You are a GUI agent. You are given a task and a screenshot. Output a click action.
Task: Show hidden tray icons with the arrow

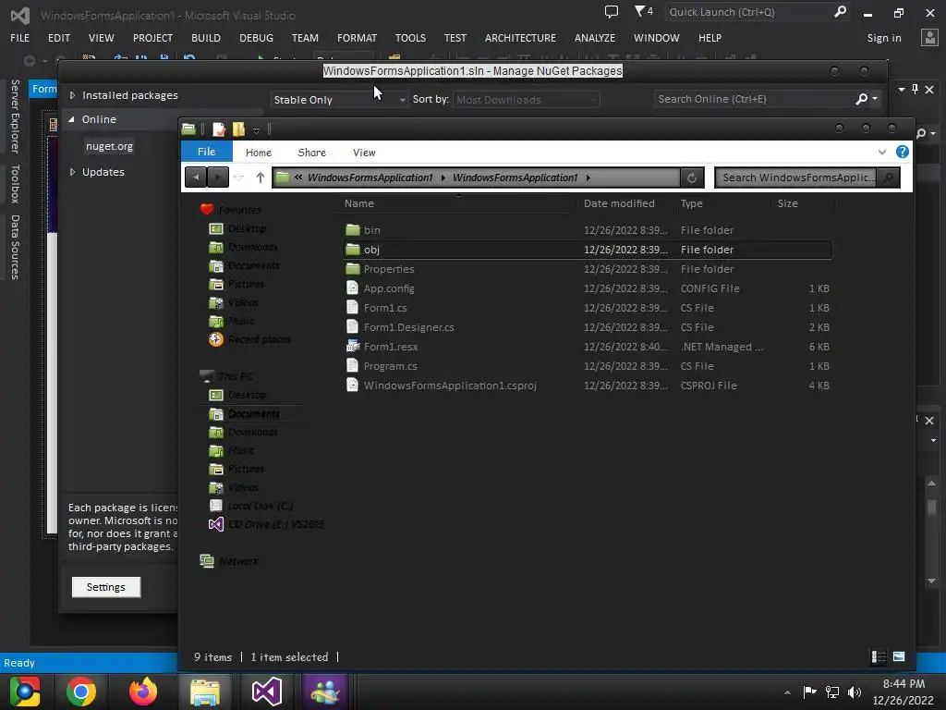tap(787, 692)
